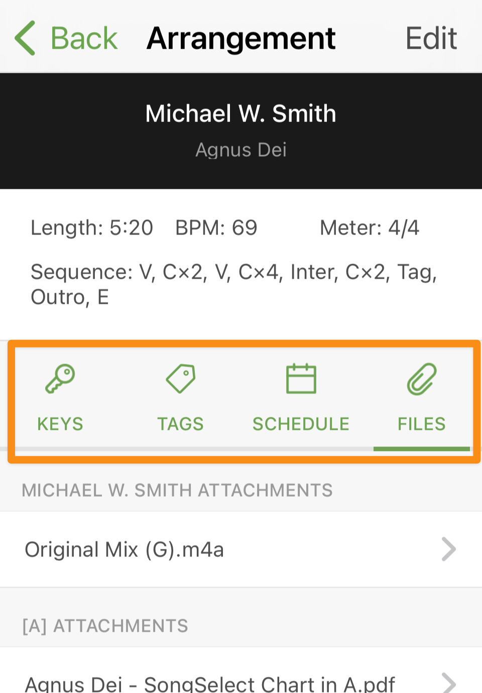Tap the BPM: 69 value

point(216,228)
